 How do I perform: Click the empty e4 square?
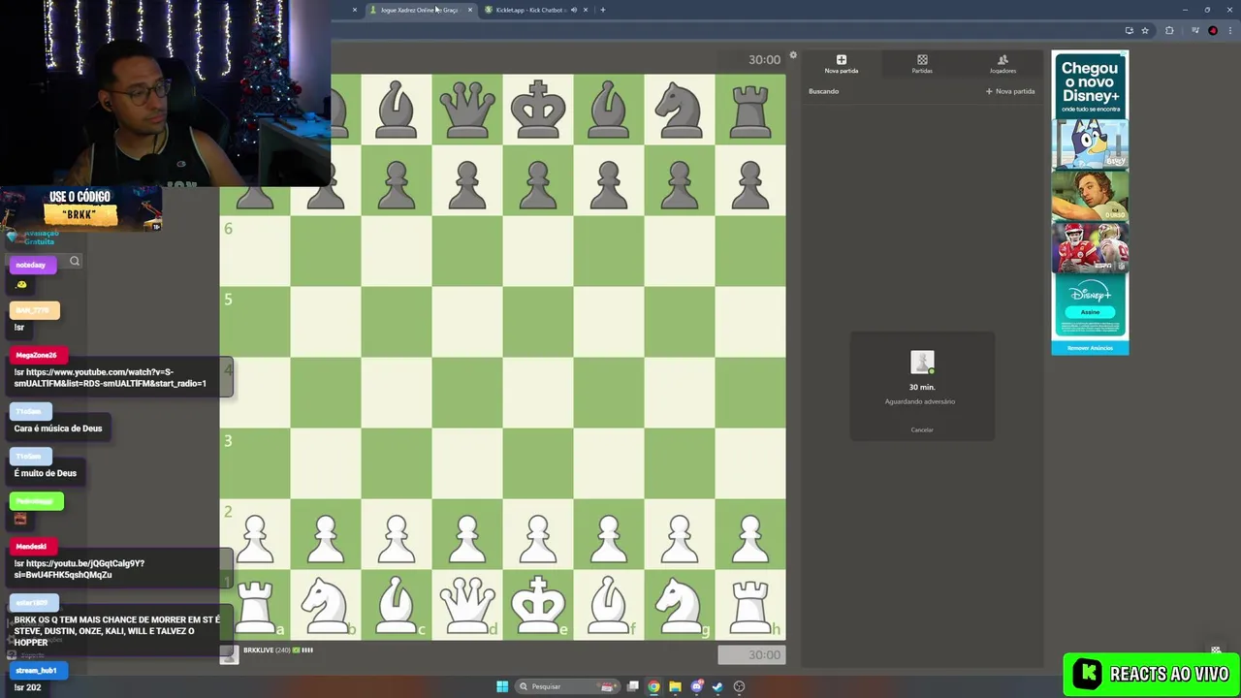(x=538, y=393)
